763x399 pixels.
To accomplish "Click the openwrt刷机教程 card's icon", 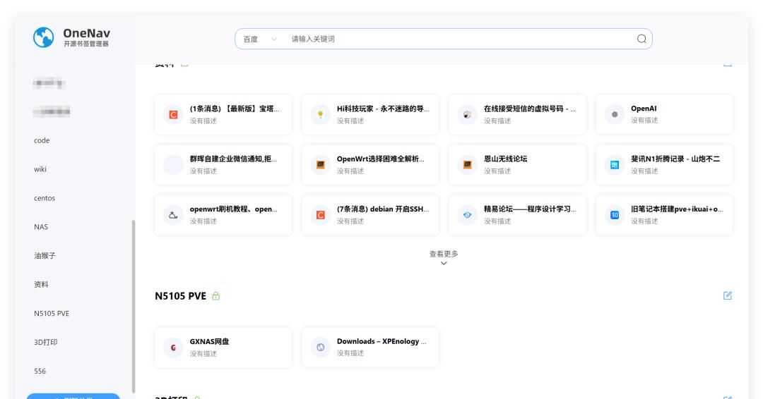I will coord(173,215).
